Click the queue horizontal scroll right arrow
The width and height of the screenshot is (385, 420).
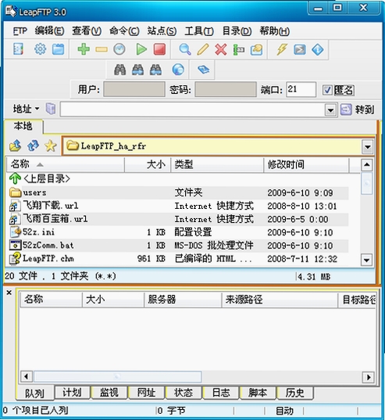pyautogui.click(x=369, y=377)
